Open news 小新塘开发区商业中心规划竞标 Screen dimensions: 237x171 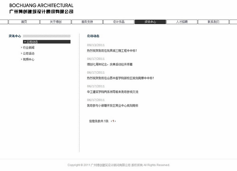(x=113, y=106)
